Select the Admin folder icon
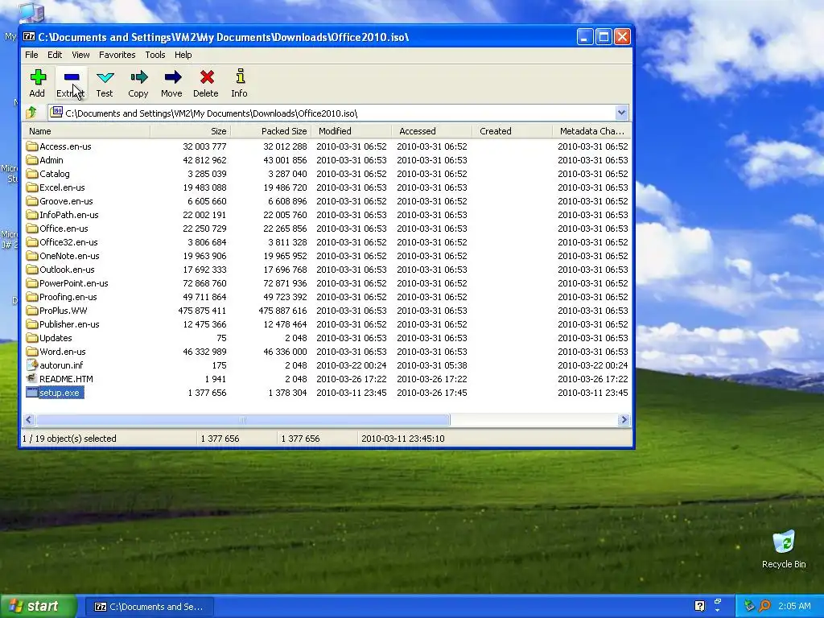Screen dimensions: 824x618 click(32, 160)
